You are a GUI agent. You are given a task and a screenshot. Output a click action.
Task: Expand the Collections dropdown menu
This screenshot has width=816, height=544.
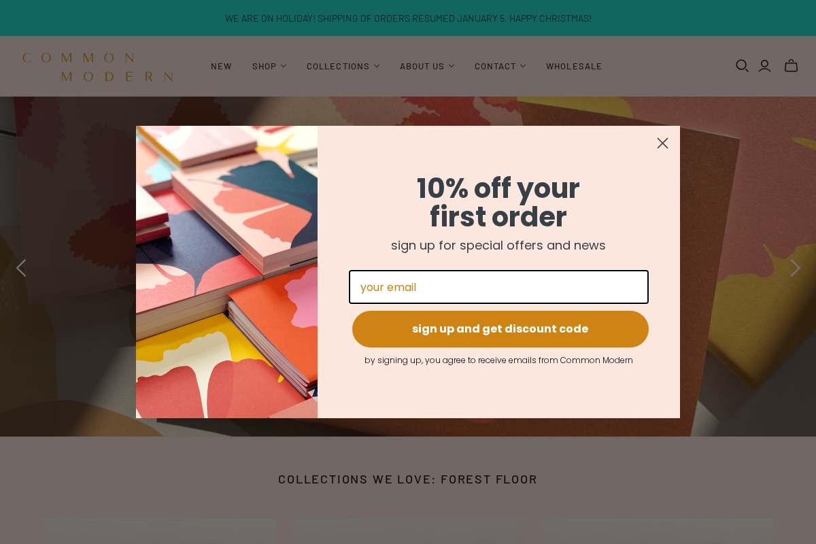coord(343,66)
